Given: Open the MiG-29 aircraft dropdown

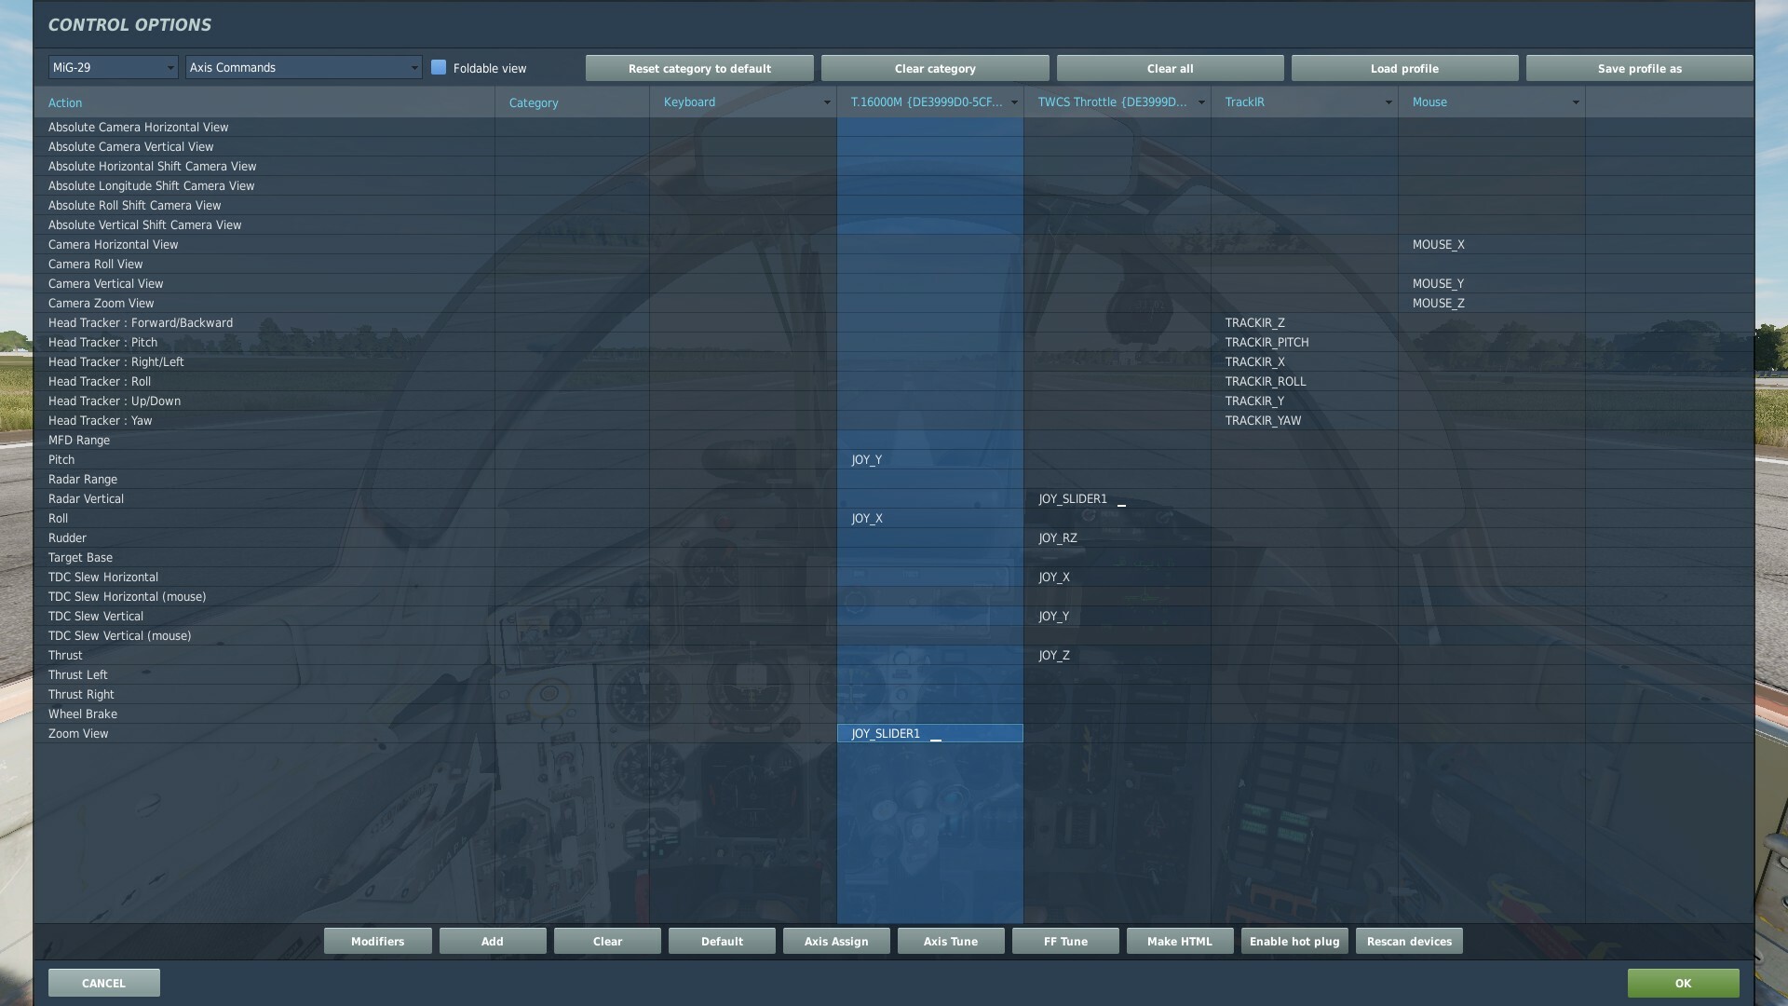Looking at the screenshot, I should pos(113,67).
